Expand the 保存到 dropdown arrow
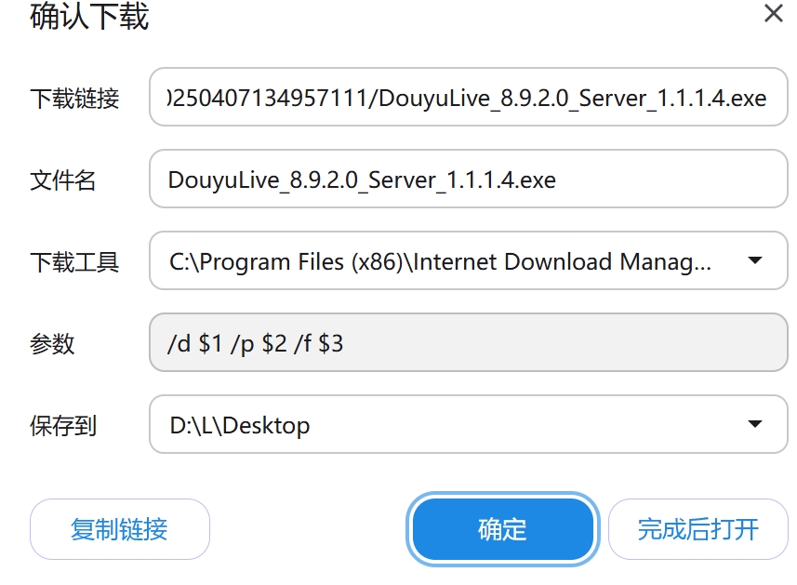 [755, 424]
